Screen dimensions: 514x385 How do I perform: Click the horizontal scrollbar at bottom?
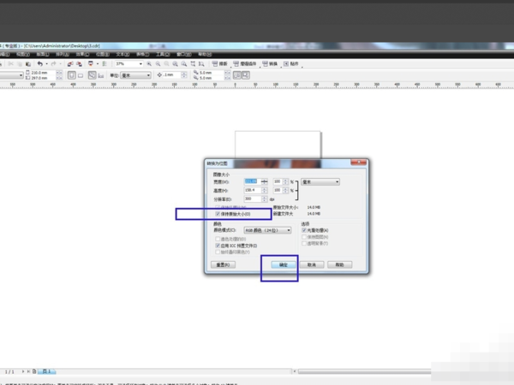[x=364, y=371]
